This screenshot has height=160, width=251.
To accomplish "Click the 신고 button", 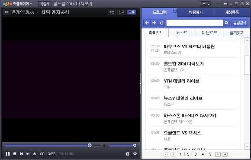I will click(121, 12).
